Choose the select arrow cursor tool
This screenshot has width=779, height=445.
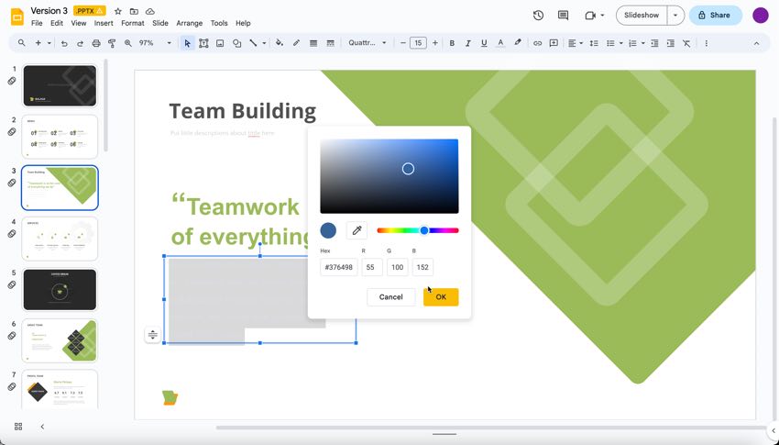point(187,43)
